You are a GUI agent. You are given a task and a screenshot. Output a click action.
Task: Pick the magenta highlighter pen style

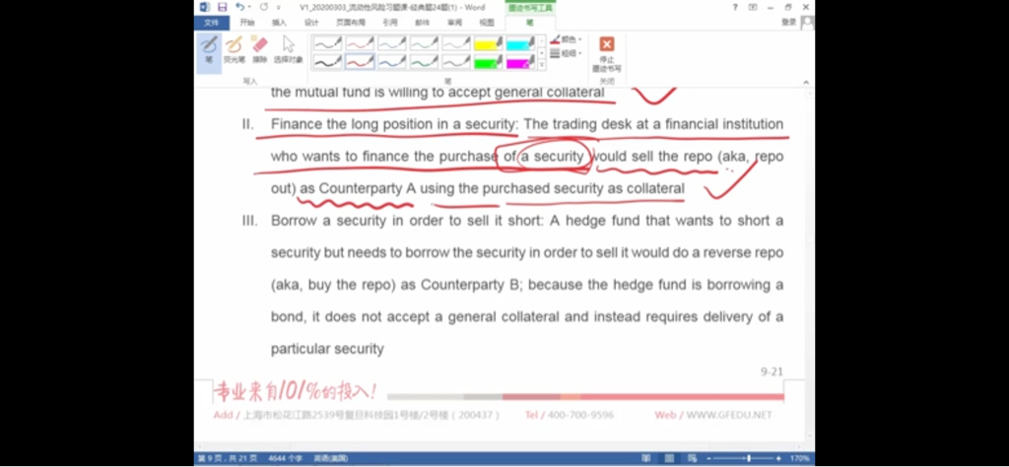(520, 62)
